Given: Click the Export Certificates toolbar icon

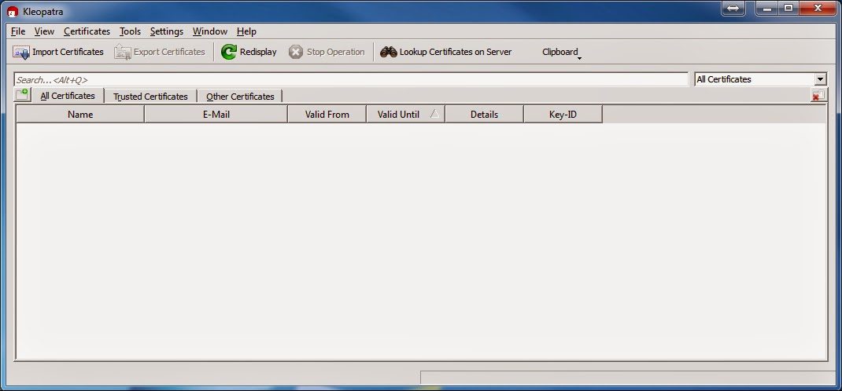Looking at the screenshot, I should pyautogui.click(x=123, y=52).
